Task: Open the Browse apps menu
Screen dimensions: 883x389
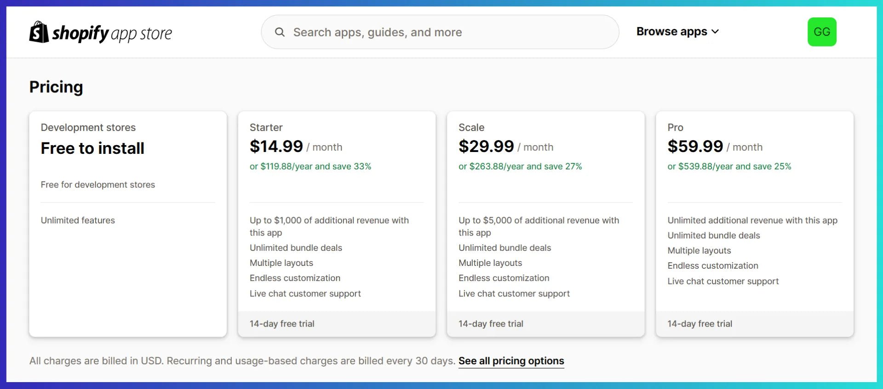Action: [x=671, y=32]
